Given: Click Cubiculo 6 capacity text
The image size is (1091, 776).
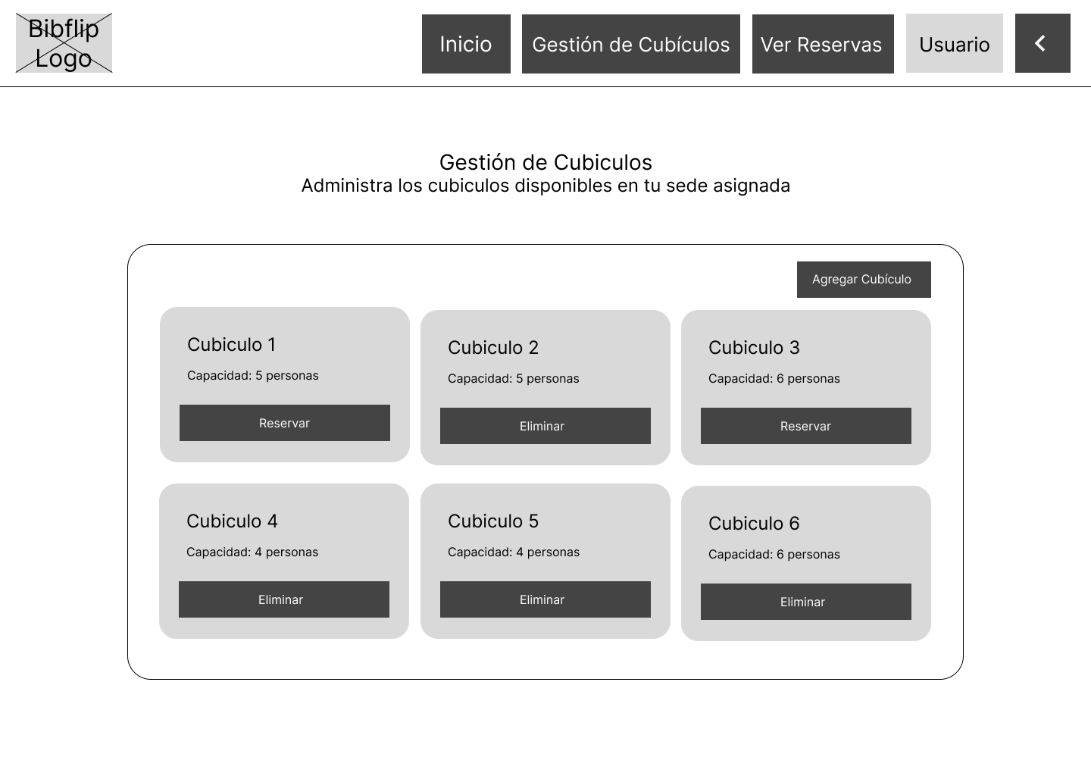Looking at the screenshot, I should 774,555.
